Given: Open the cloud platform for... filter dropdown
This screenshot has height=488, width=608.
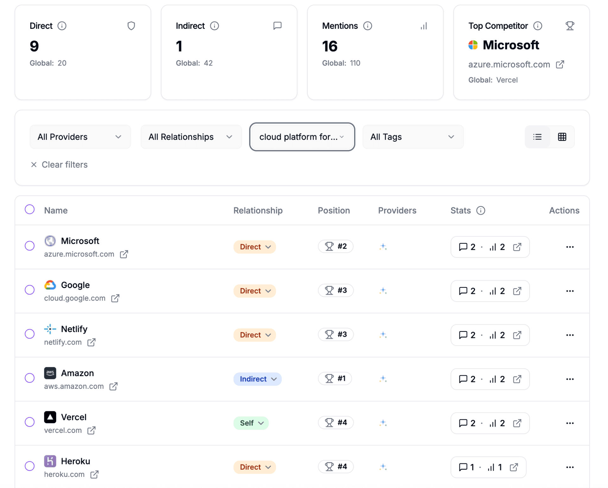Looking at the screenshot, I should click(x=302, y=137).
